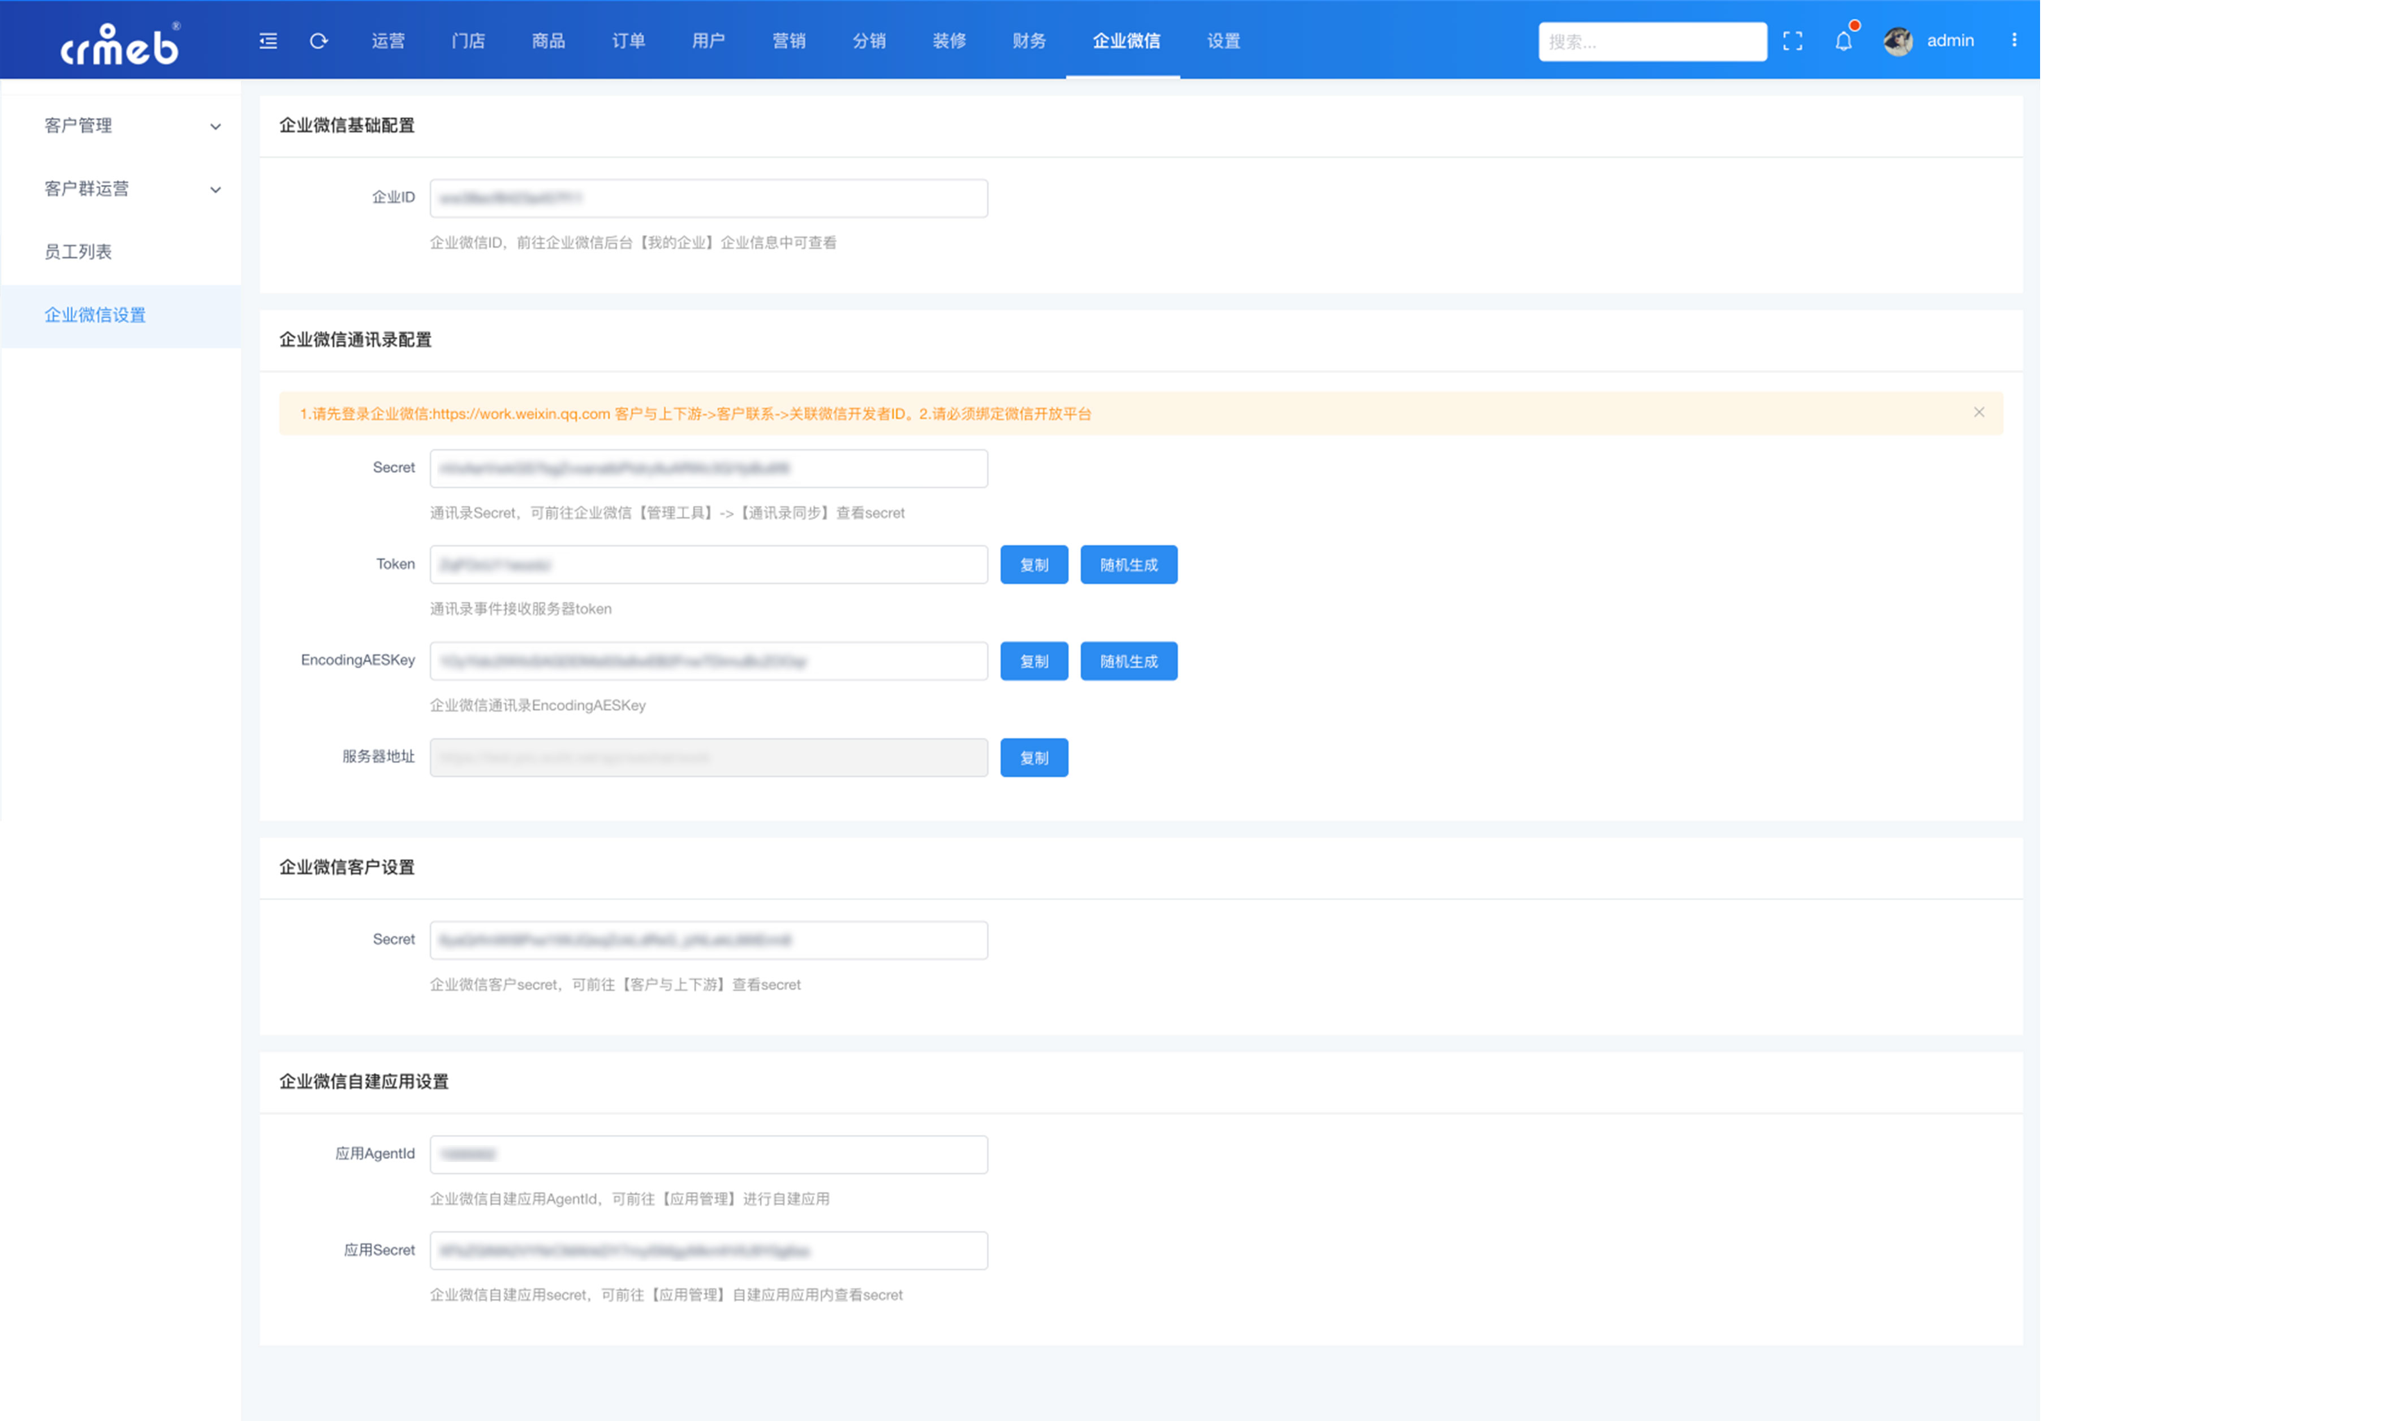Open the 员工列表 sidebar item
This screenshot has height=1421, width=2393.
pyautogui.click(x=122, y=252)
